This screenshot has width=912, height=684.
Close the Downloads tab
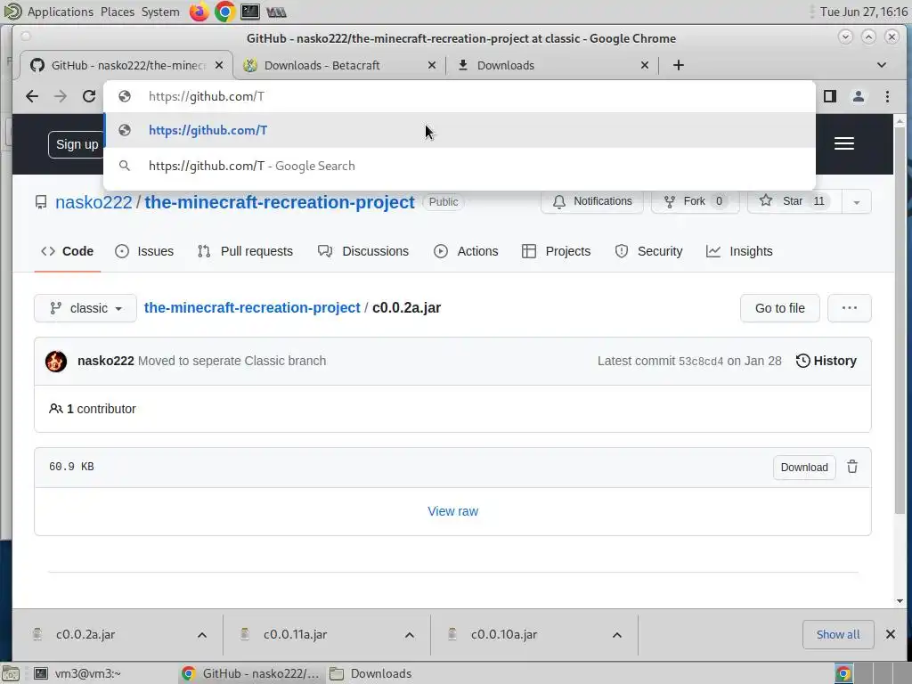(645, 65)
